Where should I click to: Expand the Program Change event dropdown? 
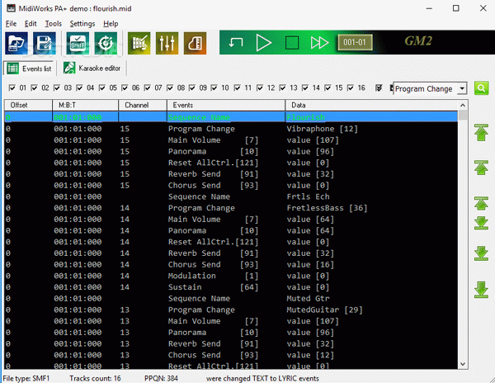462,88
